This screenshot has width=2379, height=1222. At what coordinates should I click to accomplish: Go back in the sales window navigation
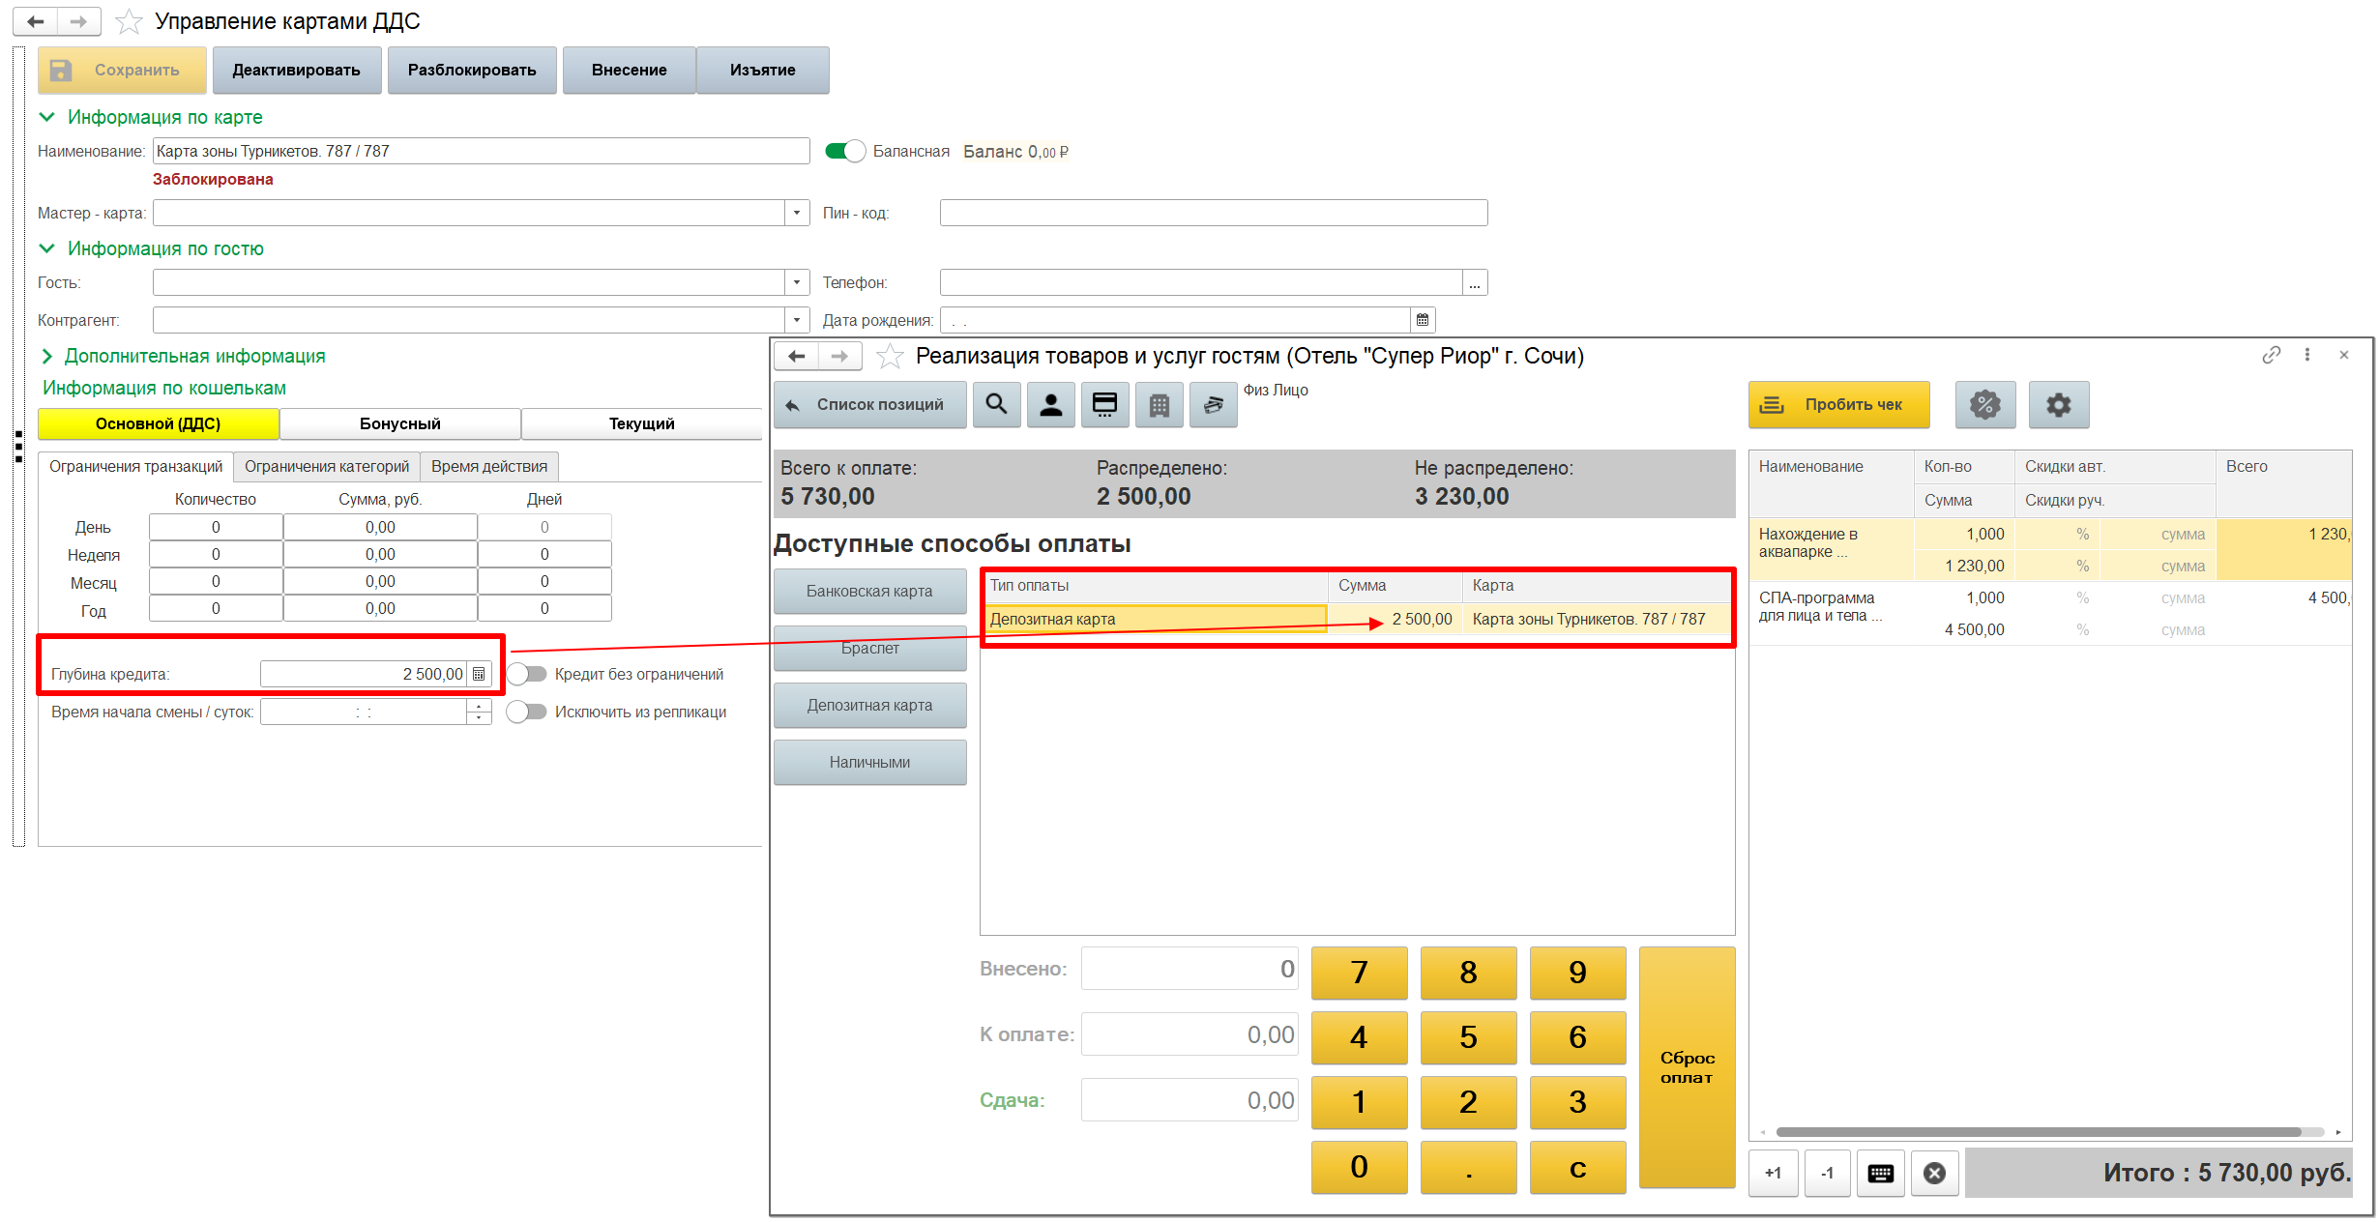point(797,357)
